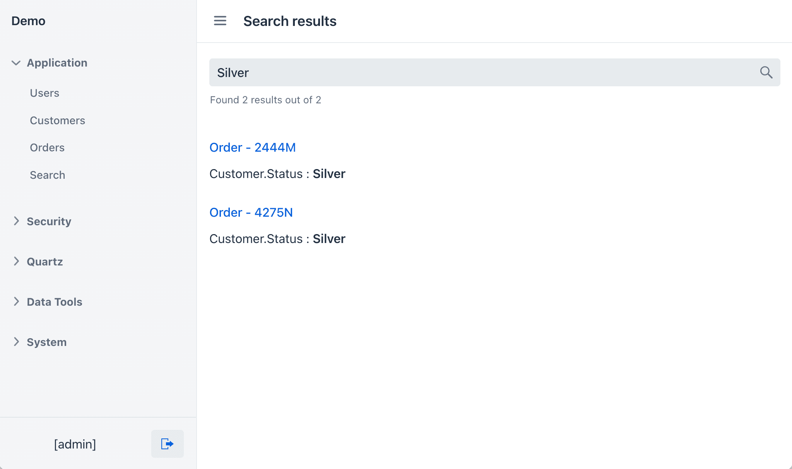Go to the Customers page

click(57, 121)
